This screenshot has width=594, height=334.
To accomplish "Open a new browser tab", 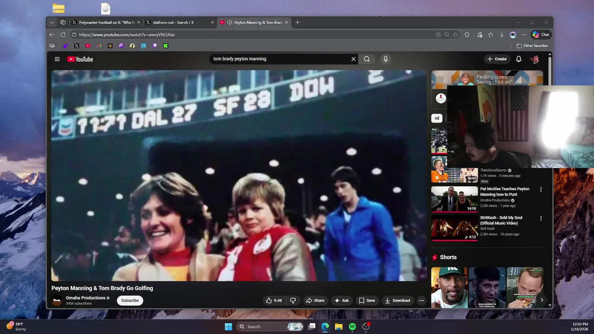I will 297,22.
